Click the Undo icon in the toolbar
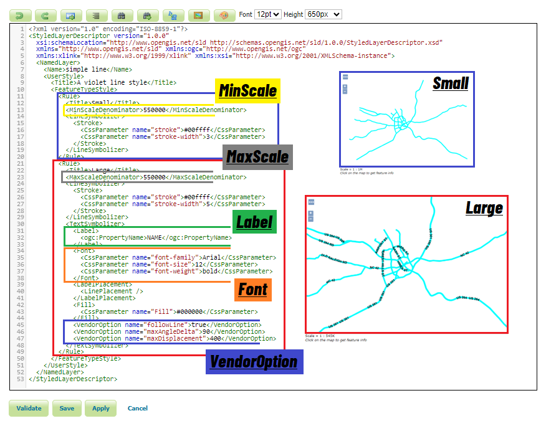 19,14
